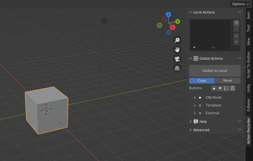Click the list icon beside Buttons arrows
Screen dimensions: 253x161
(x=226, y=88)
